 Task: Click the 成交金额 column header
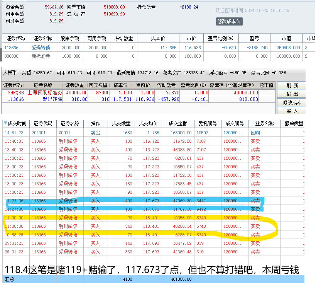click(x=178, y=123)
